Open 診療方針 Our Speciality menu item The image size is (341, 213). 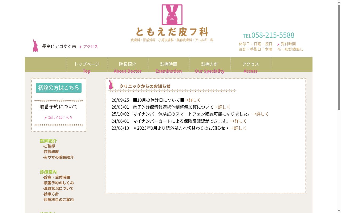(x=210, y=65)
